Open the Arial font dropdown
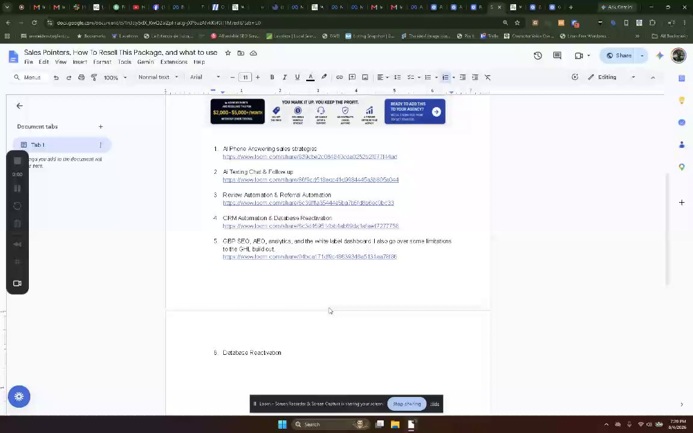Image resolution: width=693 pixels, height=433 pixels. click(x=205, y=77)
